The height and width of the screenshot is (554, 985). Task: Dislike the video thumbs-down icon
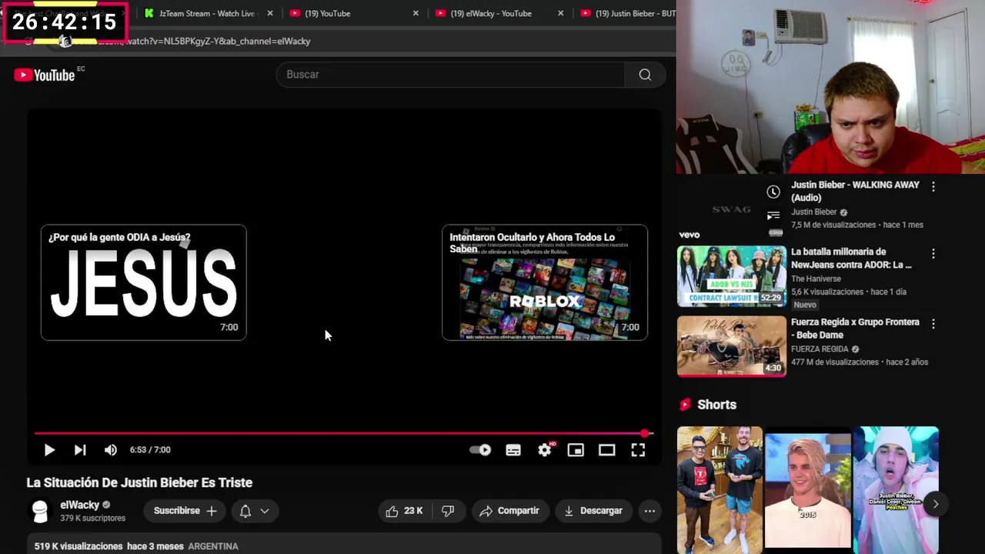coord(448,511)
